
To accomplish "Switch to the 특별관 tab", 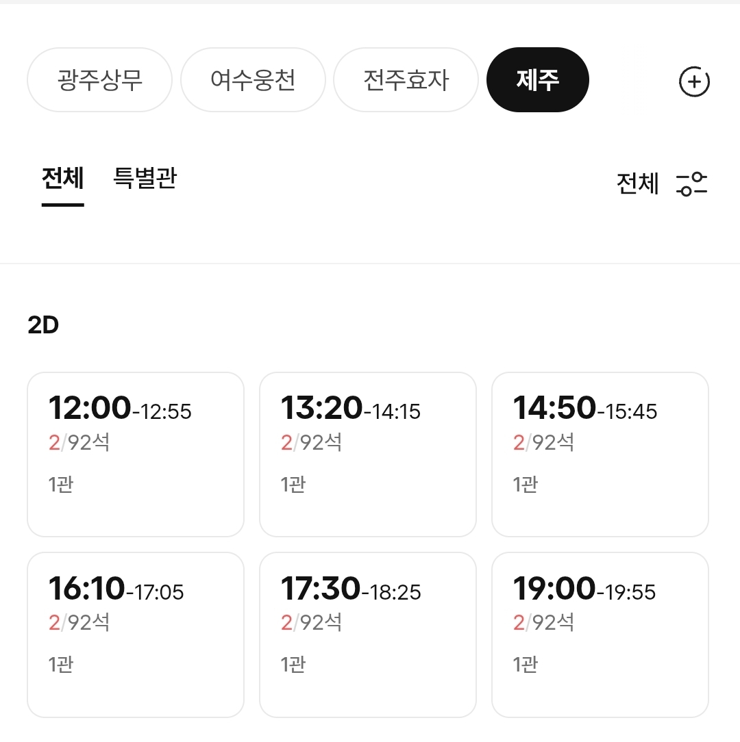I will [x=145, y=179].
